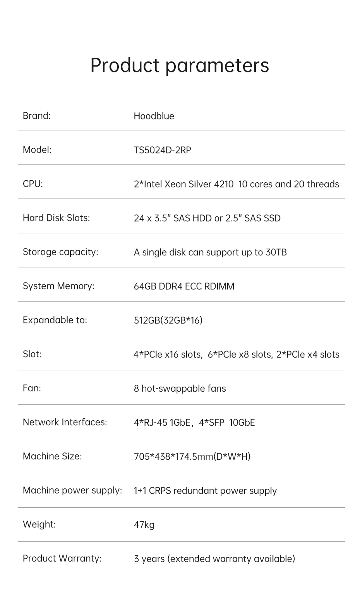Image resolution: width=360 pixels, height=601 pixels.
Task: Click the RJ-45 1GbE and SFP 10GbE value
Action: point(194,423)
